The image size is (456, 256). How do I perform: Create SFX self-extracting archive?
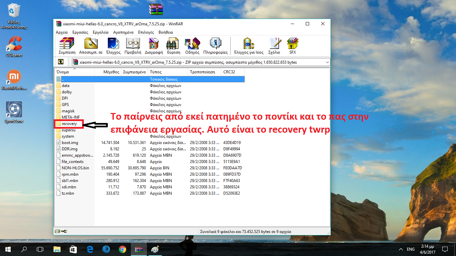[292, 46]
